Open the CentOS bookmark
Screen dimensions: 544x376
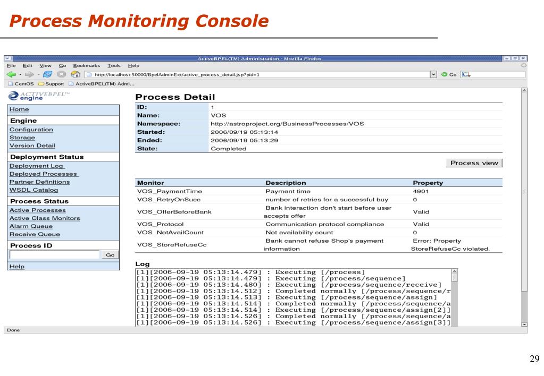(x=21, y=84)
